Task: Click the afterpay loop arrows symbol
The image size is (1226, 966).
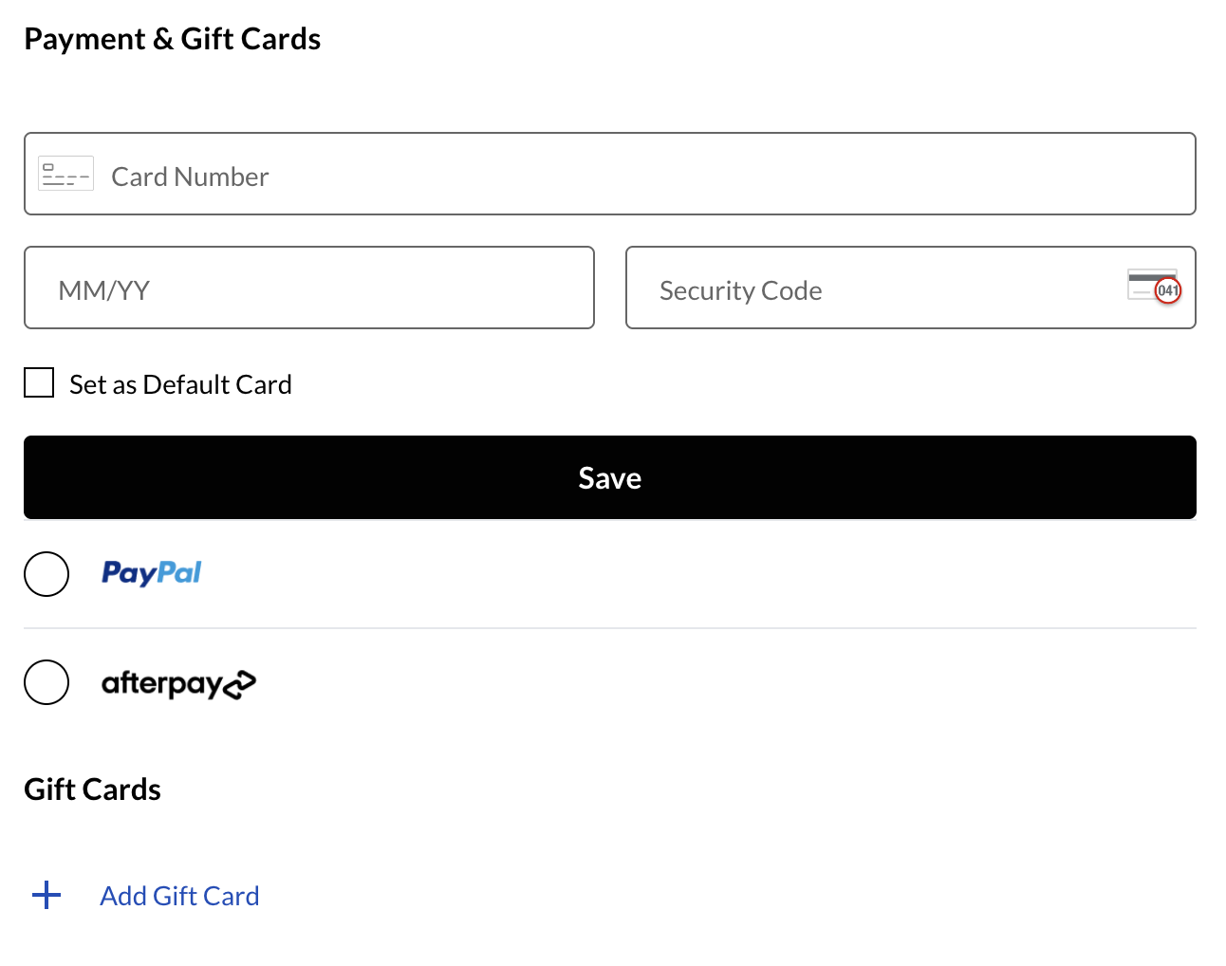Action: (x=239, y=684)
